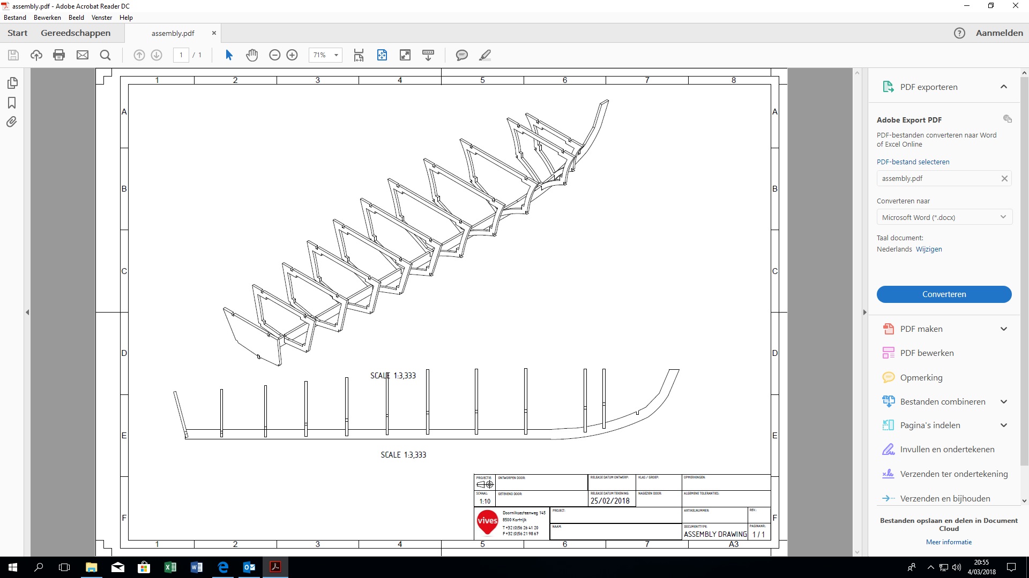Open Excel from the taskbar
The width and height of the screenshot is (1029, 578).
(170, 567)
